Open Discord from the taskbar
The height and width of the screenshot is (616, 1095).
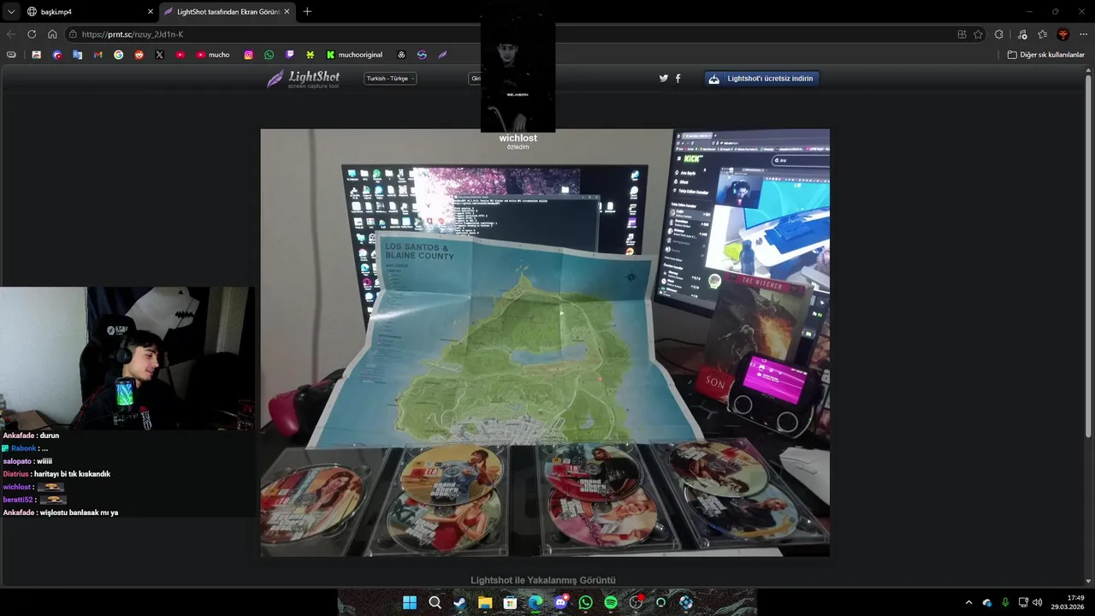coord(560,602)
